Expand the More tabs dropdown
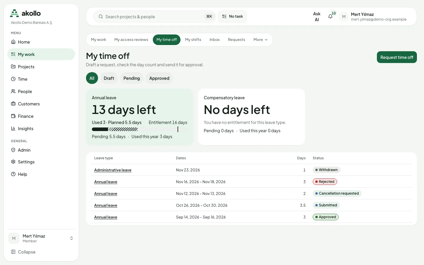 tap(261, 40)
